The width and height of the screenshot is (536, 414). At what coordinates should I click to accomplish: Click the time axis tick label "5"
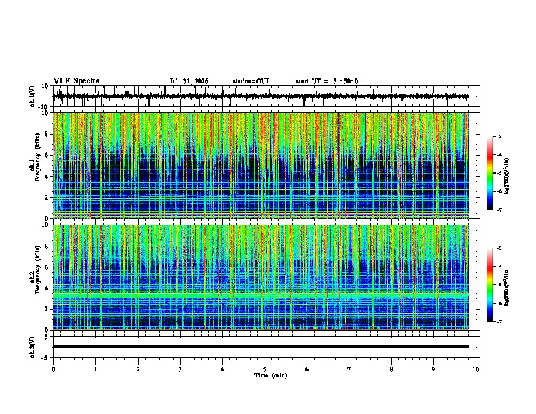(265, 369)
